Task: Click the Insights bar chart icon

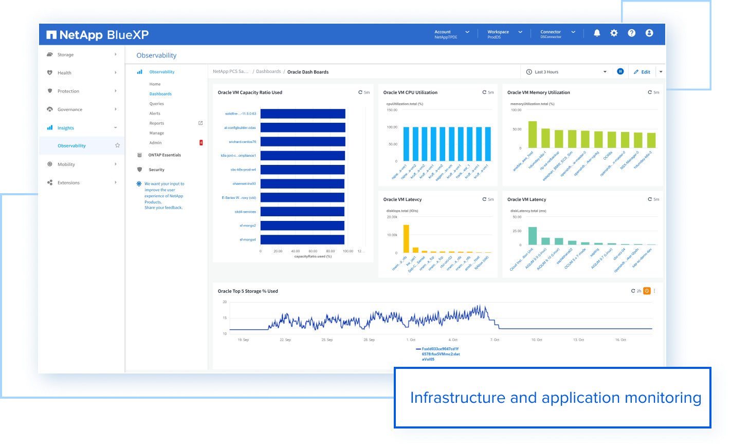Action: pos(50,127)
